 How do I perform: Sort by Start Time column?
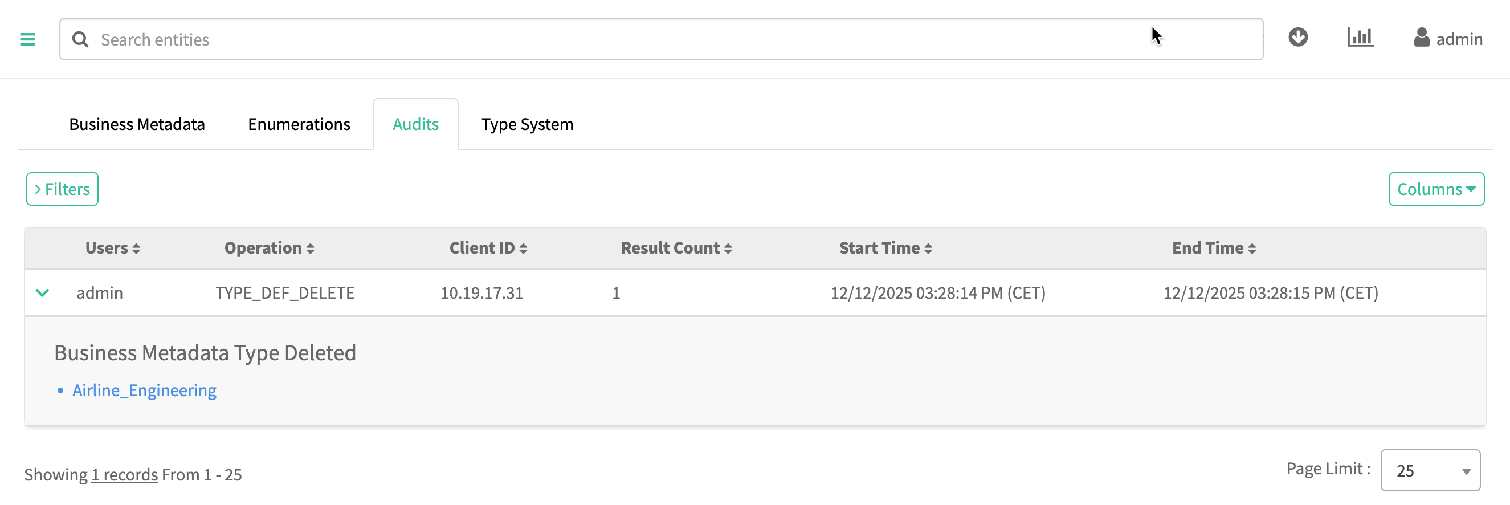click(885, 248)
